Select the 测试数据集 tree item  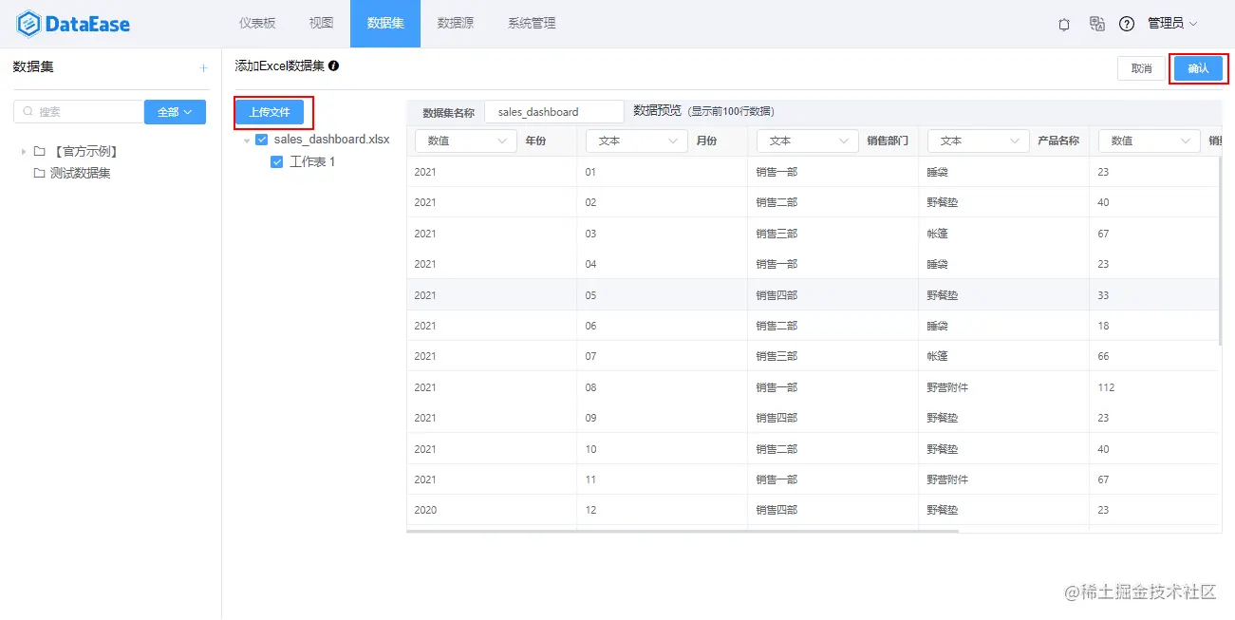81,173
